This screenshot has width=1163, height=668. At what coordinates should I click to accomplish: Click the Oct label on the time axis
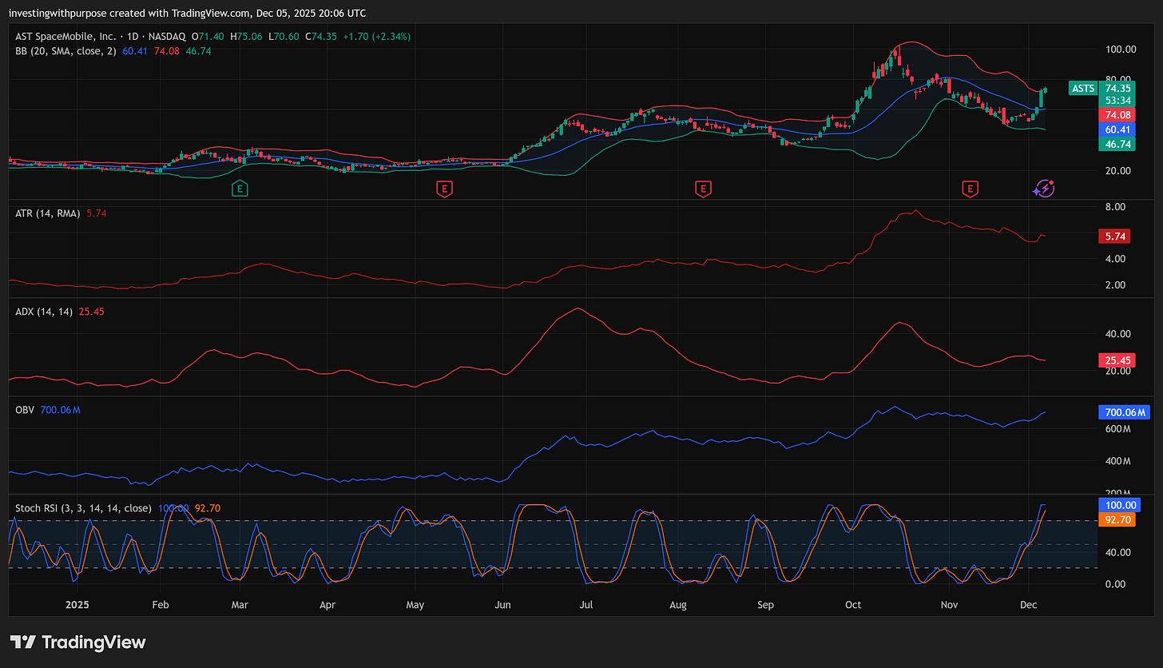click(x=854, y=606)
